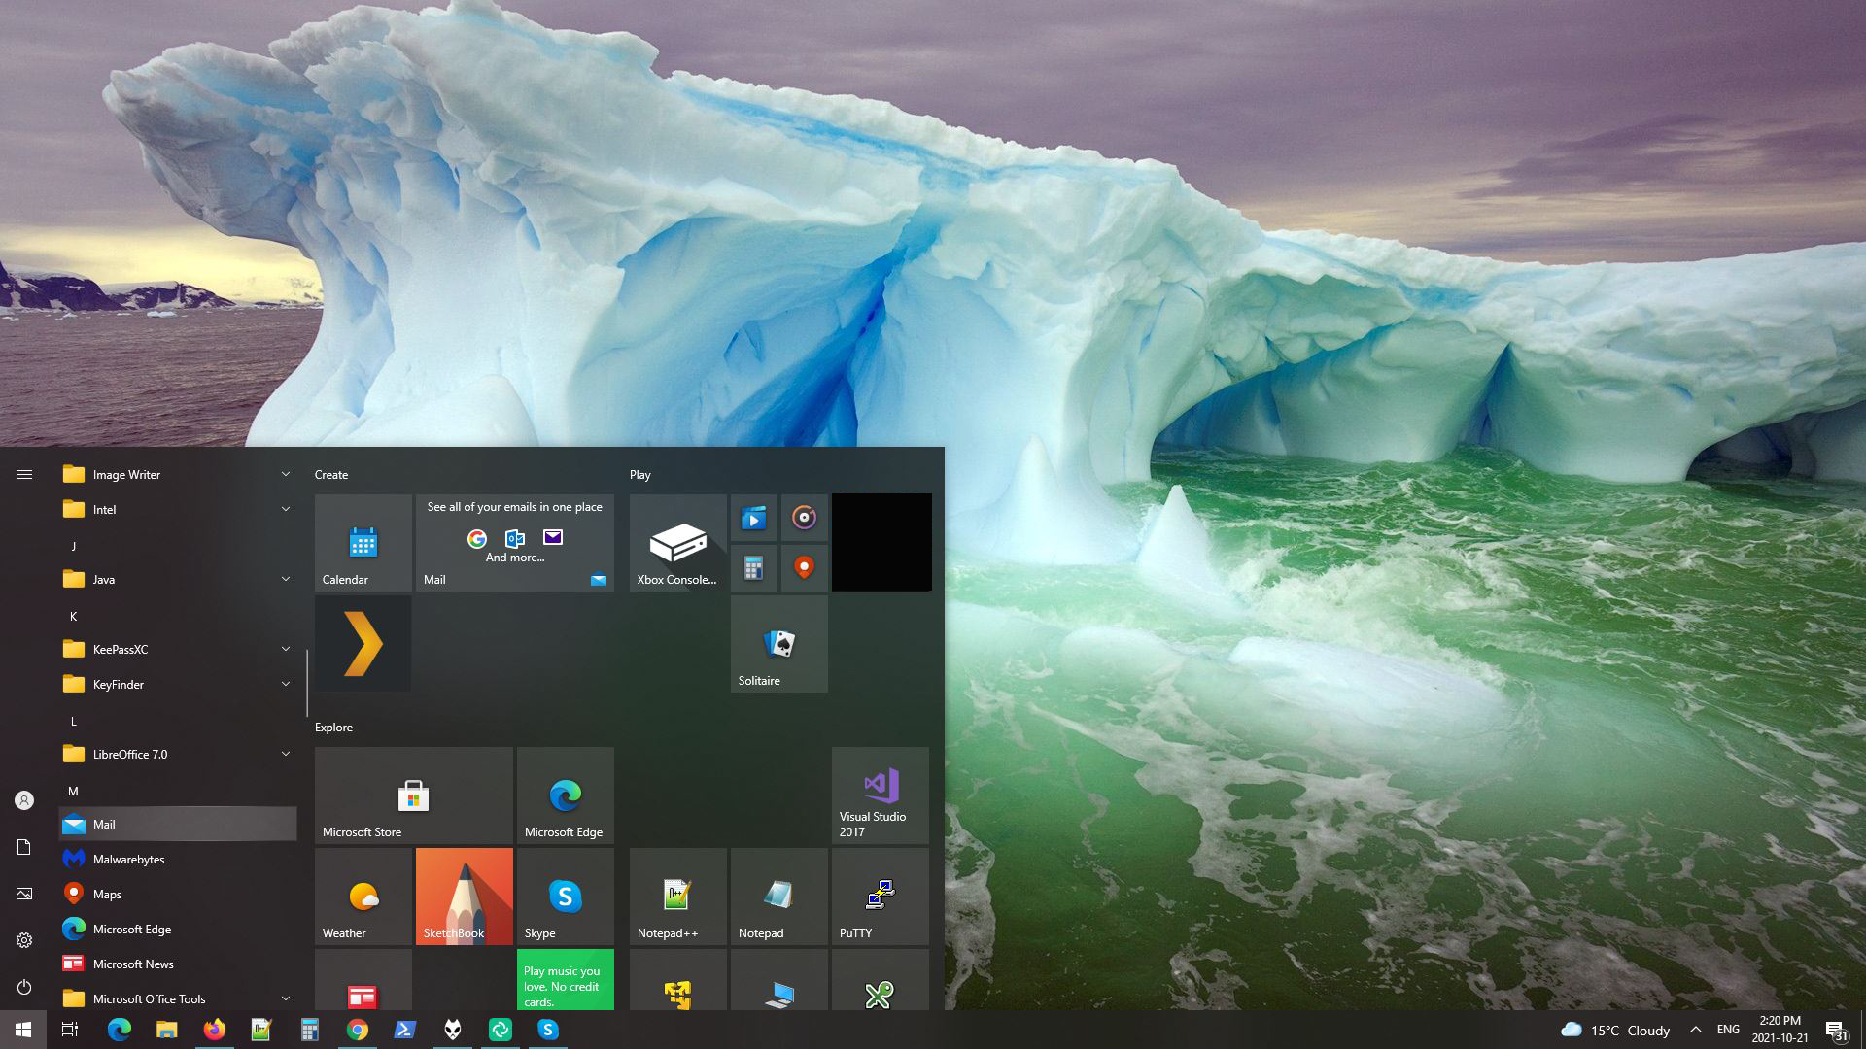
Task: Click the Power icon in Start sidebar
Action: pyautogui.click(x=24, y=987)
